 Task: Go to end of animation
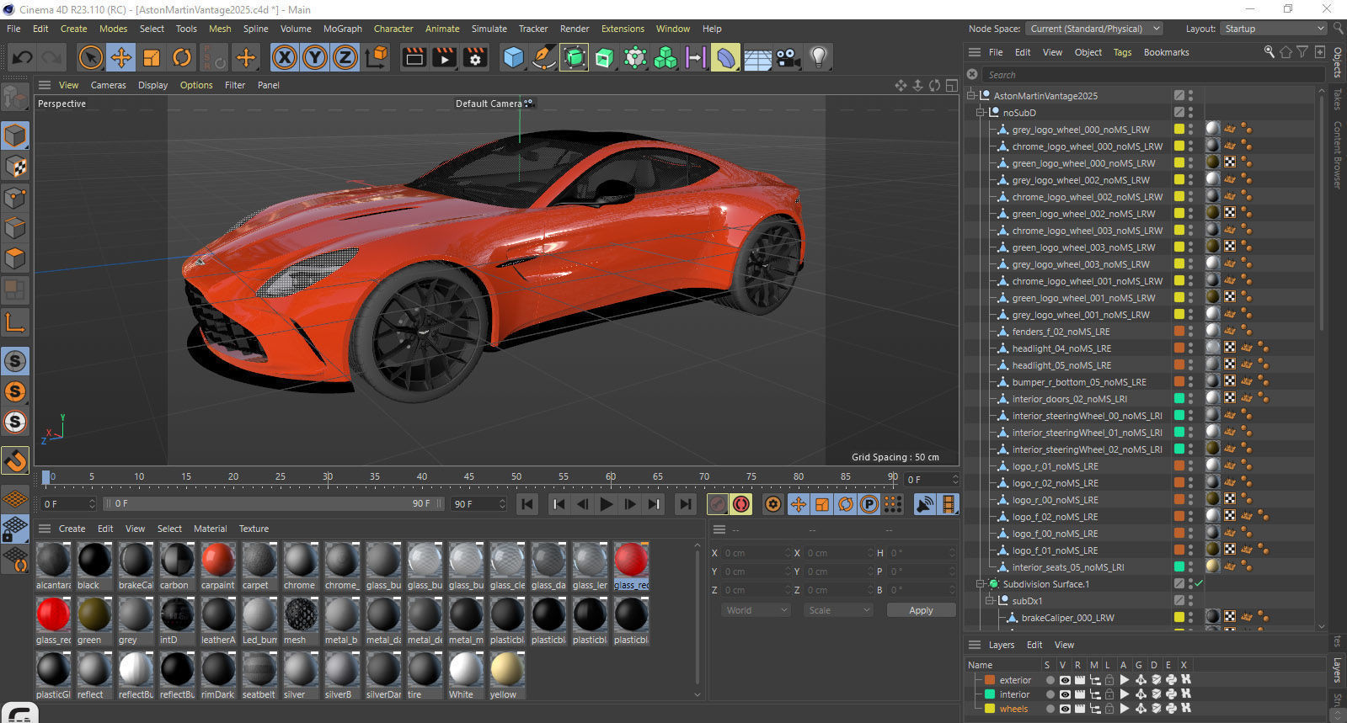point(686,504)
